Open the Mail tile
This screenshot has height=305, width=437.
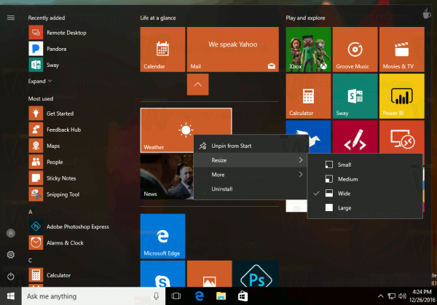pos(233,49)
